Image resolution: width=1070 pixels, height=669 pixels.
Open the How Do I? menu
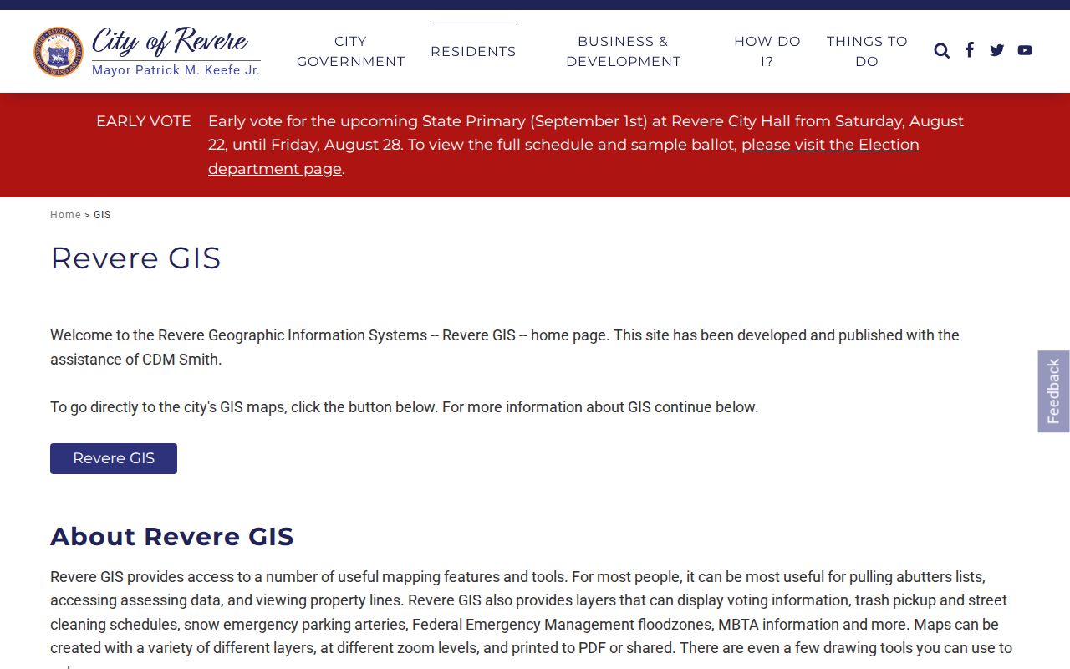click(767, 51)
